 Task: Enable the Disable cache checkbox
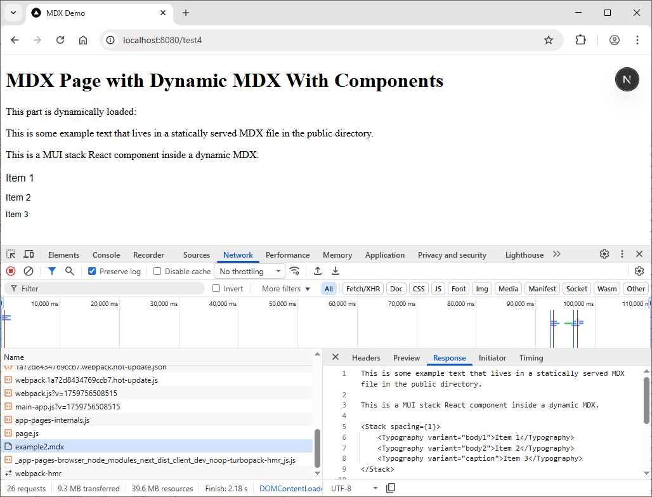(x=157, y=272)
